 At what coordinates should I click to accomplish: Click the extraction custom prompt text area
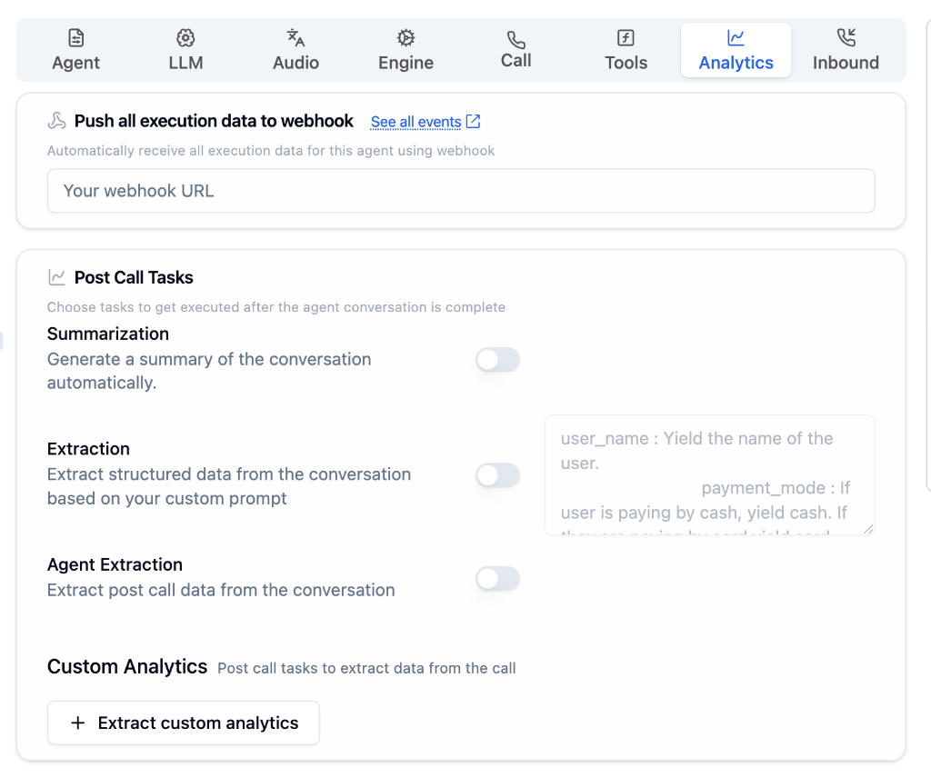(x=708, y=475)
